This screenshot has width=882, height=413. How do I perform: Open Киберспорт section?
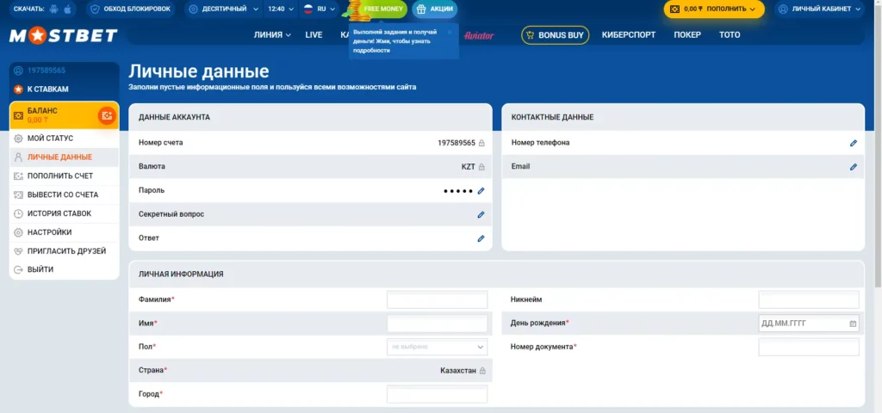[x=628, y=34]
